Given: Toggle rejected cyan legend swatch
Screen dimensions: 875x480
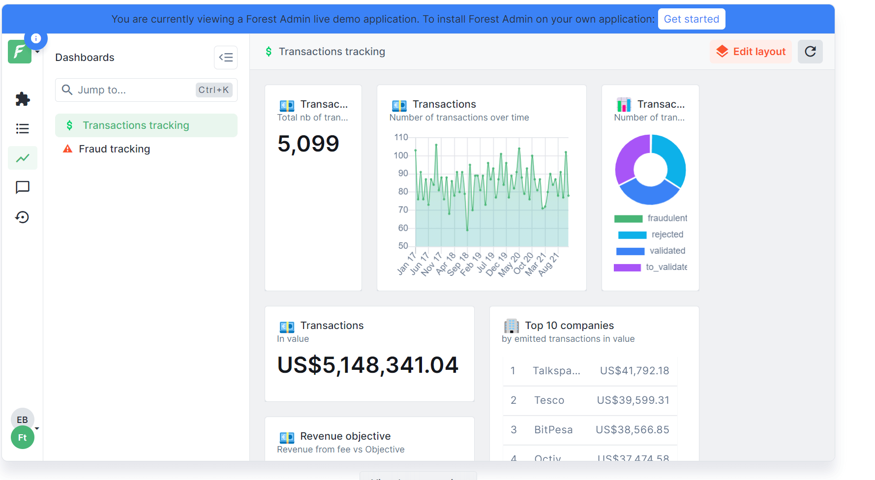Looking at the screenshot, I should pos(632,235).
